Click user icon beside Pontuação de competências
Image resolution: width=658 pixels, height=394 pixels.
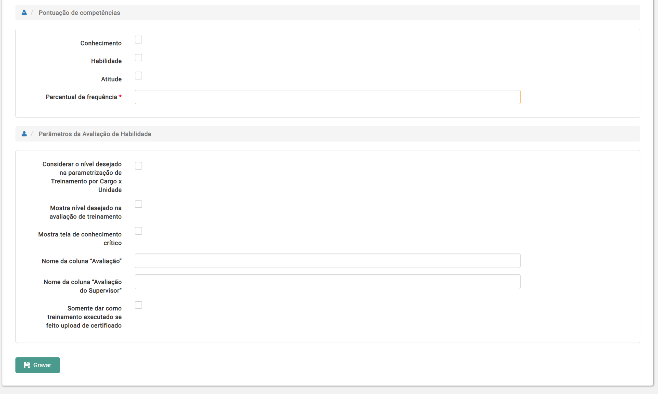coord(24,13)
